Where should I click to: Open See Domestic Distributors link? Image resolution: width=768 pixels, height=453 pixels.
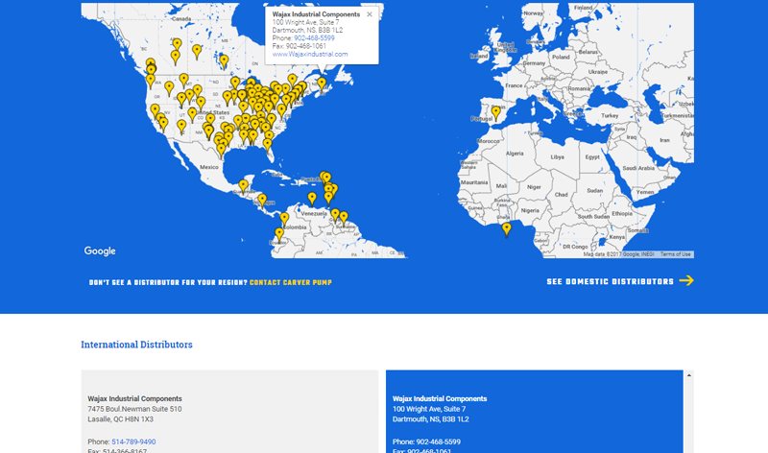coord(611,281)
